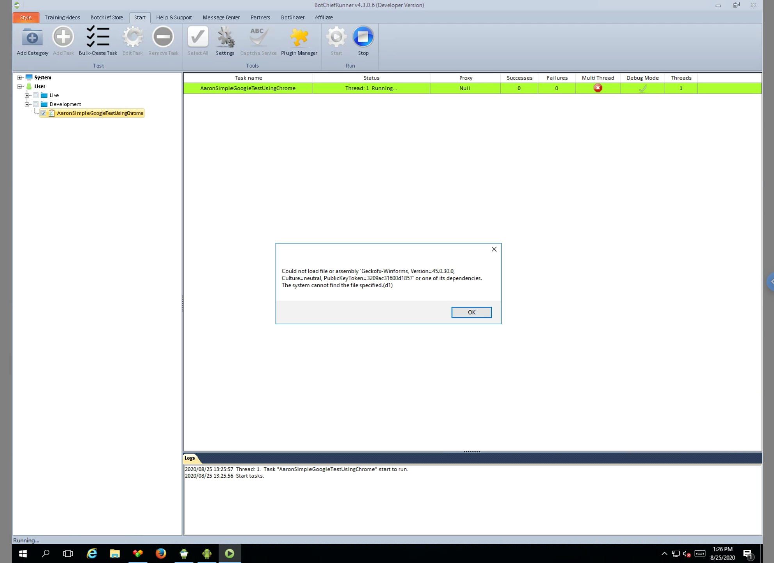
Task: Click OK in the error dialog
Action: tap(471, 312)
